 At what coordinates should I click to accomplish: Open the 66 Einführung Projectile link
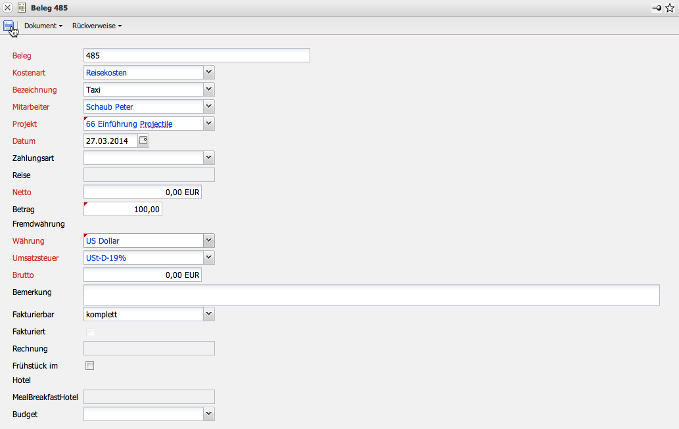pos(129,124)
